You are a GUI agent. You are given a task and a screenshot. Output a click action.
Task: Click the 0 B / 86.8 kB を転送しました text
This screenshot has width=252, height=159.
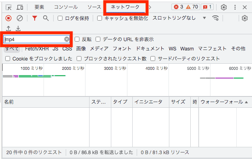coord(101,153)
